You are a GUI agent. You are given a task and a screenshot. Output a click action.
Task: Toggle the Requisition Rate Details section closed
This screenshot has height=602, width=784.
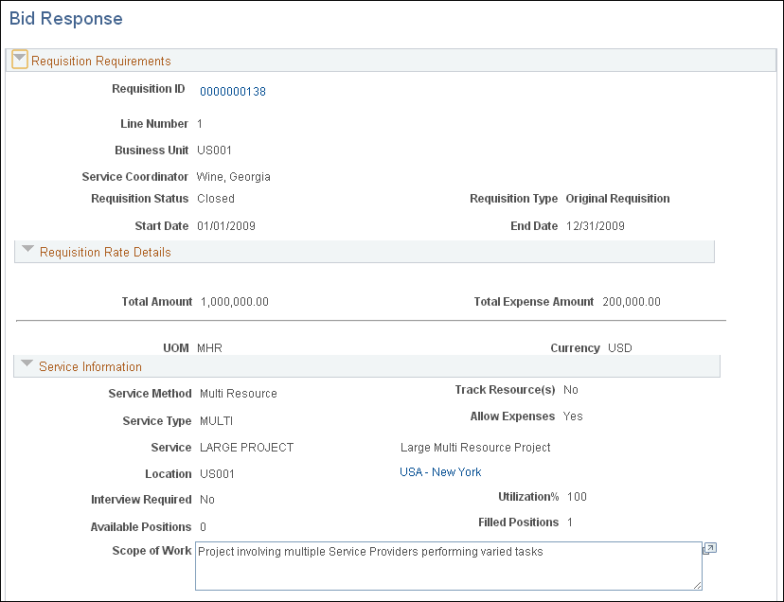coord(27,248)
